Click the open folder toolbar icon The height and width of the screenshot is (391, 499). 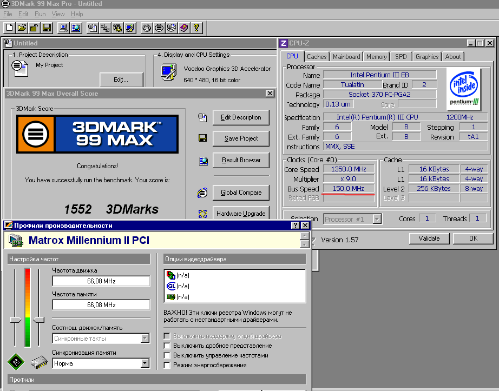pyautogui.click(x=22, y=28)
